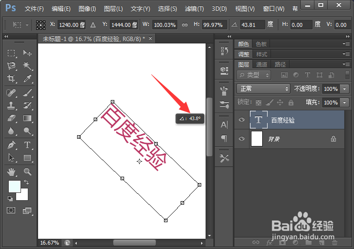Viewport: 354px width, 249px height.
Task: Toggle Quick Mask mode
Action: point(11,210)
